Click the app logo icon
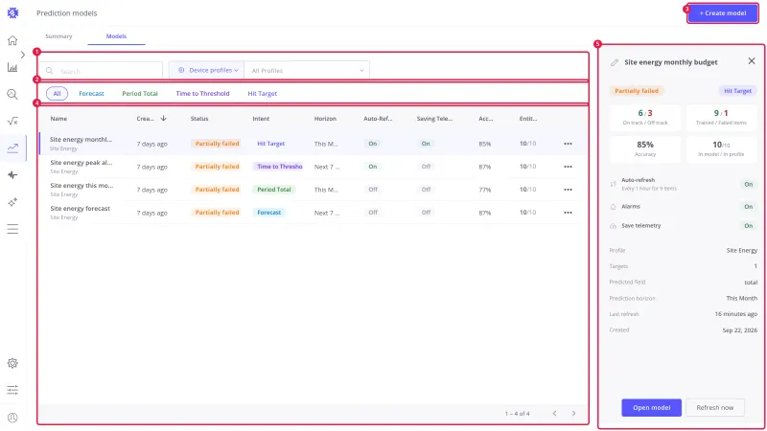 tap(12, 13)
